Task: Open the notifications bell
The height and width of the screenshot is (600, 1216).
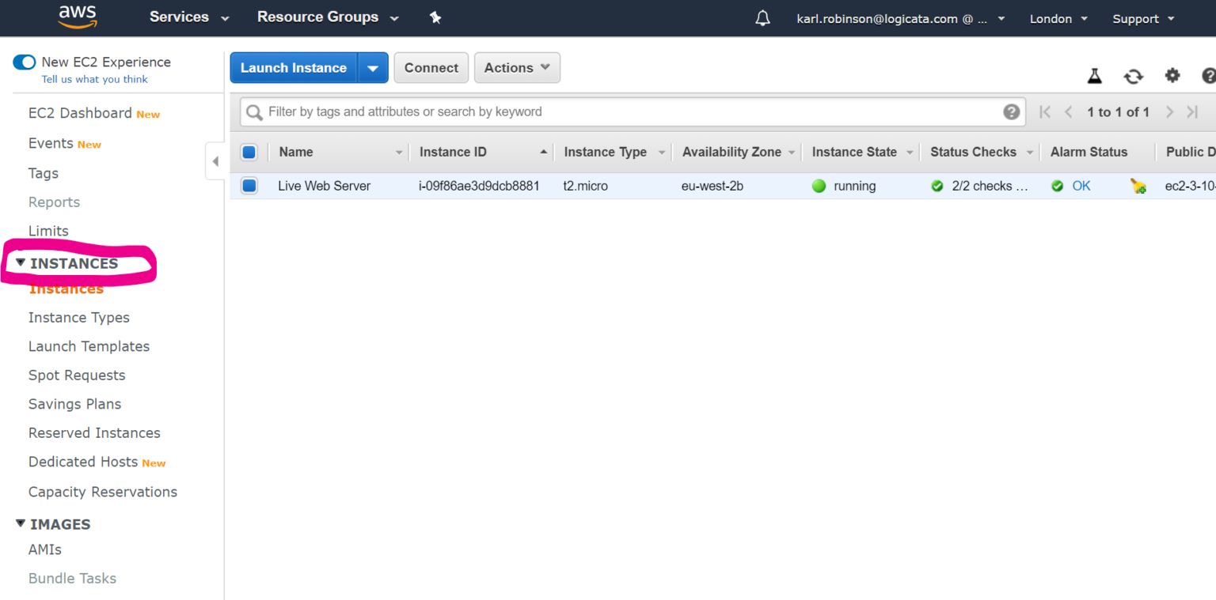Action: 762,18
